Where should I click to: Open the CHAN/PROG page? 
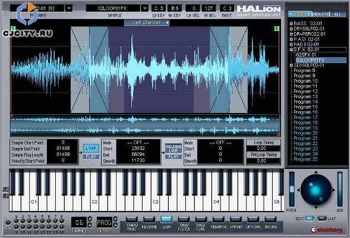tap(132, 220)
